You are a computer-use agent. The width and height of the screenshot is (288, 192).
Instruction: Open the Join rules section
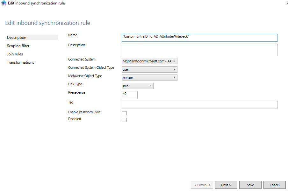pyautogui.click(x=15, y=54)
